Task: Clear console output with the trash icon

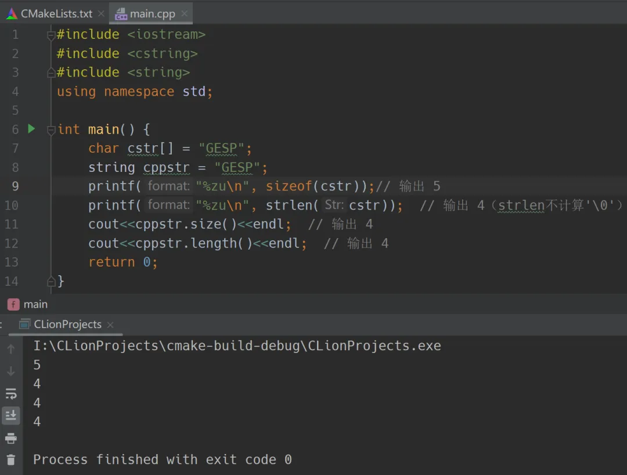Action: 11,460
